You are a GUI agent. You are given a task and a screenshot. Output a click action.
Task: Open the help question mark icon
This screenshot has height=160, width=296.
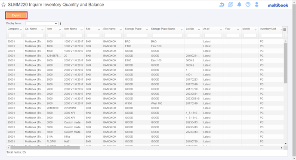248,5
